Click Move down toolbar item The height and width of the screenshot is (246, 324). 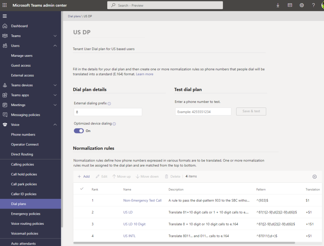(147, 177)
